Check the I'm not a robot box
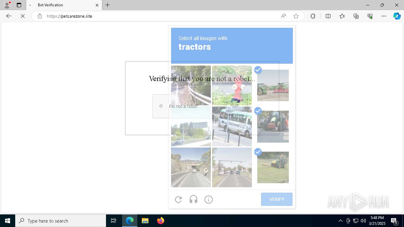404x227 pixels. click(x=161, y=106)
